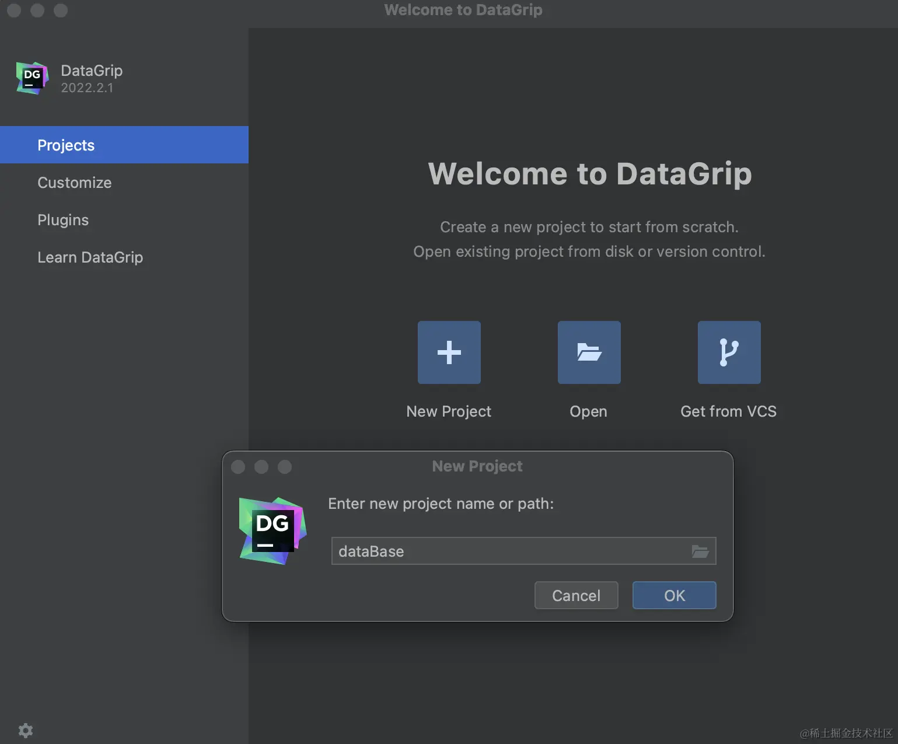Click the Get from VCS branch icon

pyautogui.click(x=729, y=352)
